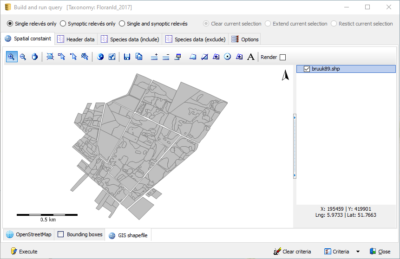Screen dimensions: 400x259
Task: Switch to the OpenStreetMap tab
Action: [x=29, y=234]
